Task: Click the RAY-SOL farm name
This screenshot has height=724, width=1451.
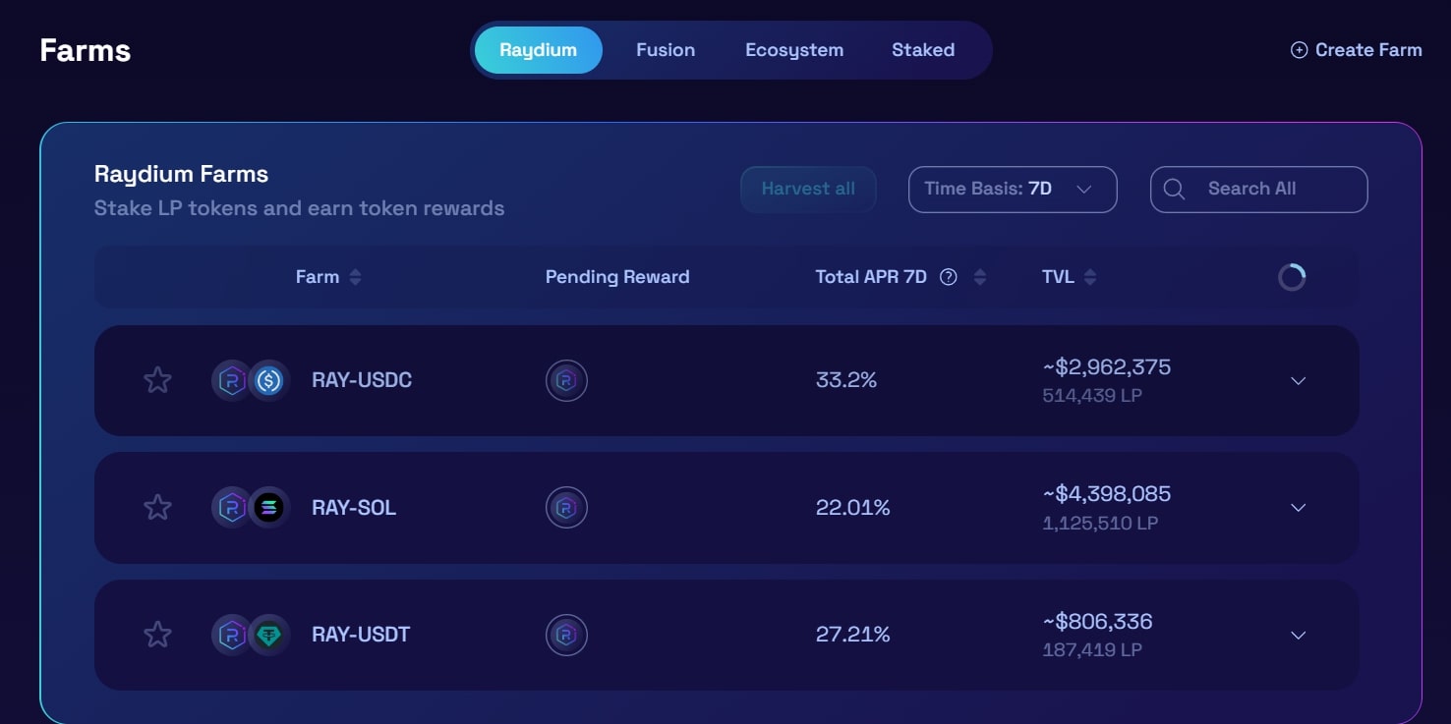Action: point(354,507)
